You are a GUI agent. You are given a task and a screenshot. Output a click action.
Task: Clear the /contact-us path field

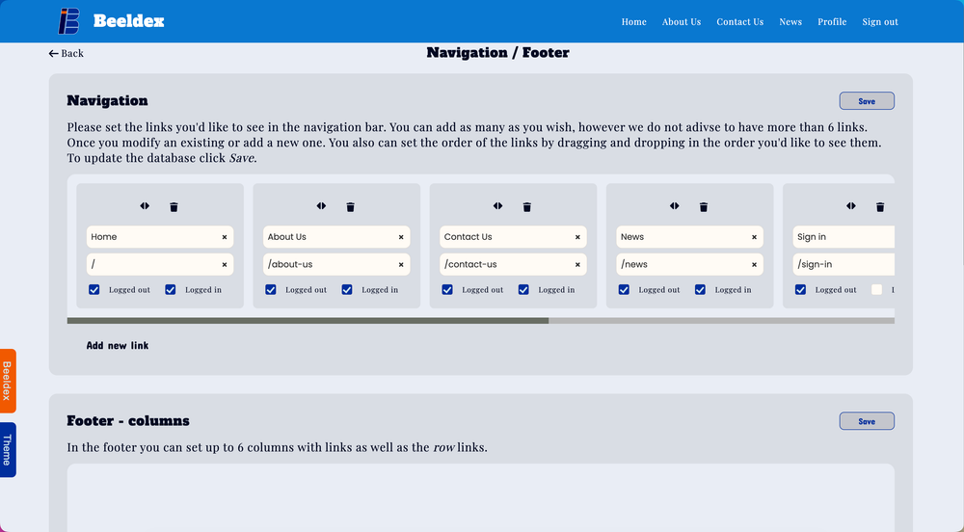click(x=578, y=264)
